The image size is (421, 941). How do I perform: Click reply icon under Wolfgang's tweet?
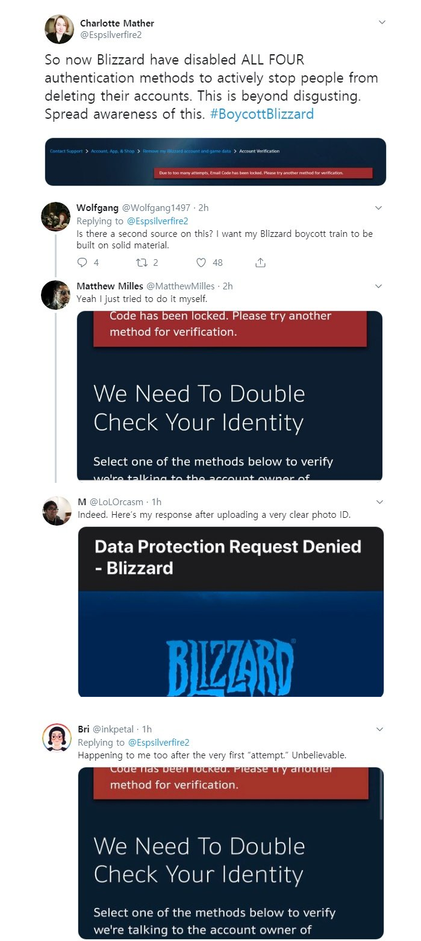point(82,262)
